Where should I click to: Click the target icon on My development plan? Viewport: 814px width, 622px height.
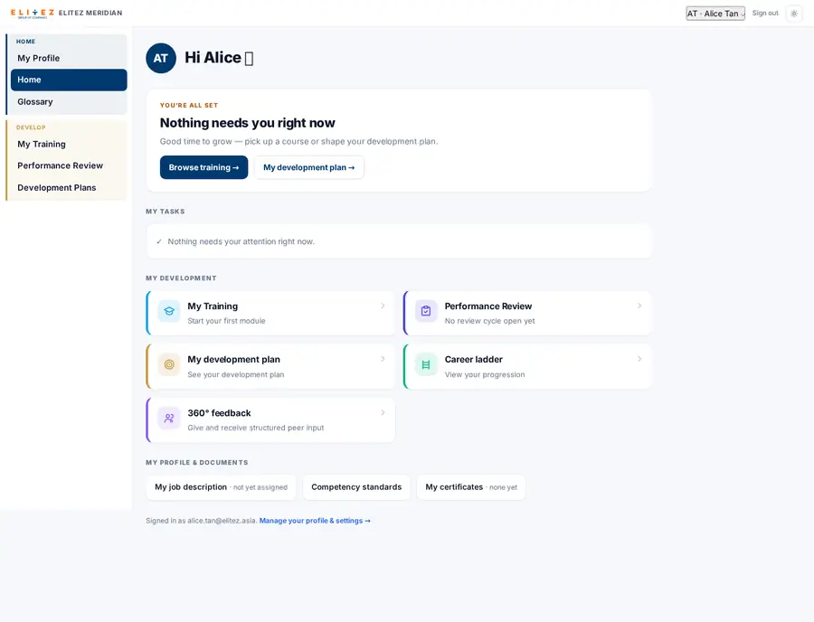coord(169,364)
